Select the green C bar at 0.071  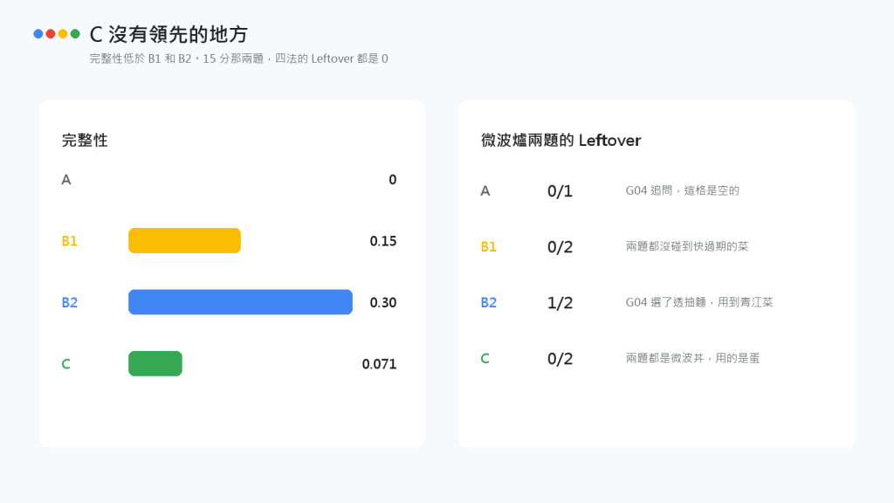tap(155, 364)
